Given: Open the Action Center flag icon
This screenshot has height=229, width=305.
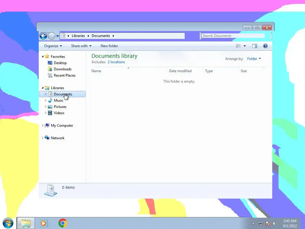Looking at the screenshot, I should pos(268,223).
